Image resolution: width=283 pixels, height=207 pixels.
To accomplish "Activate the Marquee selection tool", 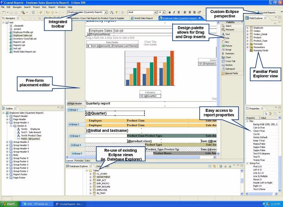I will click(x=228, y=30).
